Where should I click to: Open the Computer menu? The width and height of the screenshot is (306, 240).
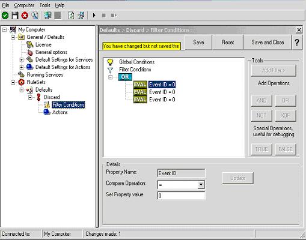pyautogui.click(x=24, y=5)
